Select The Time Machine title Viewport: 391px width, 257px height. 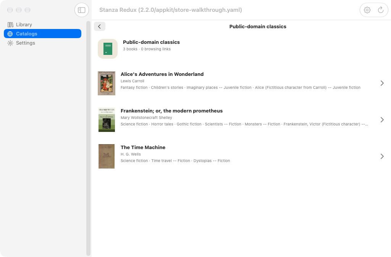(x=143, y=148)
